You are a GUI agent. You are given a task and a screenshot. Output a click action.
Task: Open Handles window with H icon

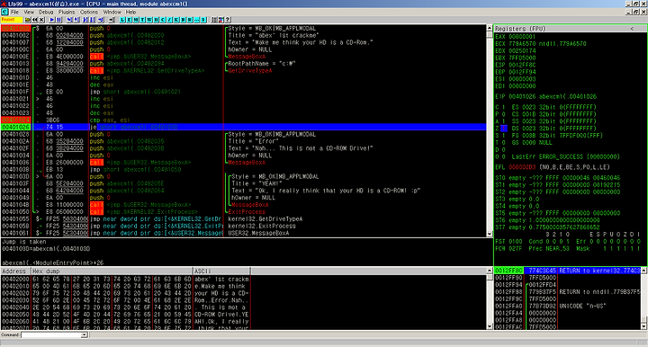(156, 20)
